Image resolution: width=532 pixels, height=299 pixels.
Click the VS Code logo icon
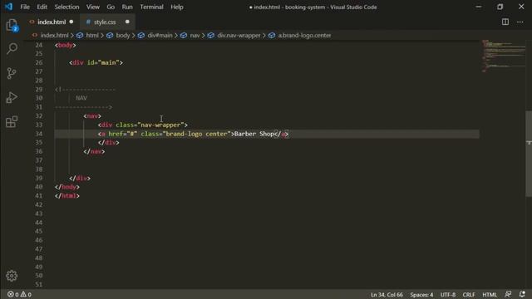tap(8, 7)
